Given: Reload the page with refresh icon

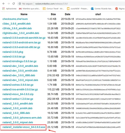Looking at the screenshot, I should coord(14,4).
